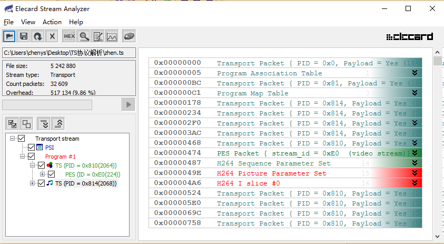The width and height of the screenshot is (444, 244).
Task: Click the file path field zhen.ts
Action: (69, 53)
